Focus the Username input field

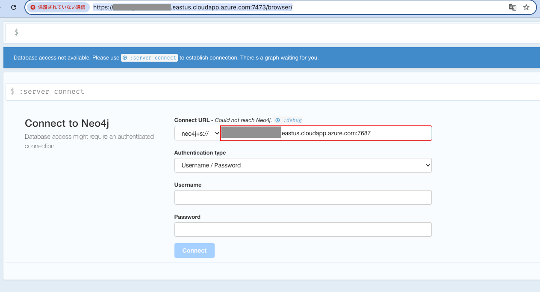coord(303,197)
